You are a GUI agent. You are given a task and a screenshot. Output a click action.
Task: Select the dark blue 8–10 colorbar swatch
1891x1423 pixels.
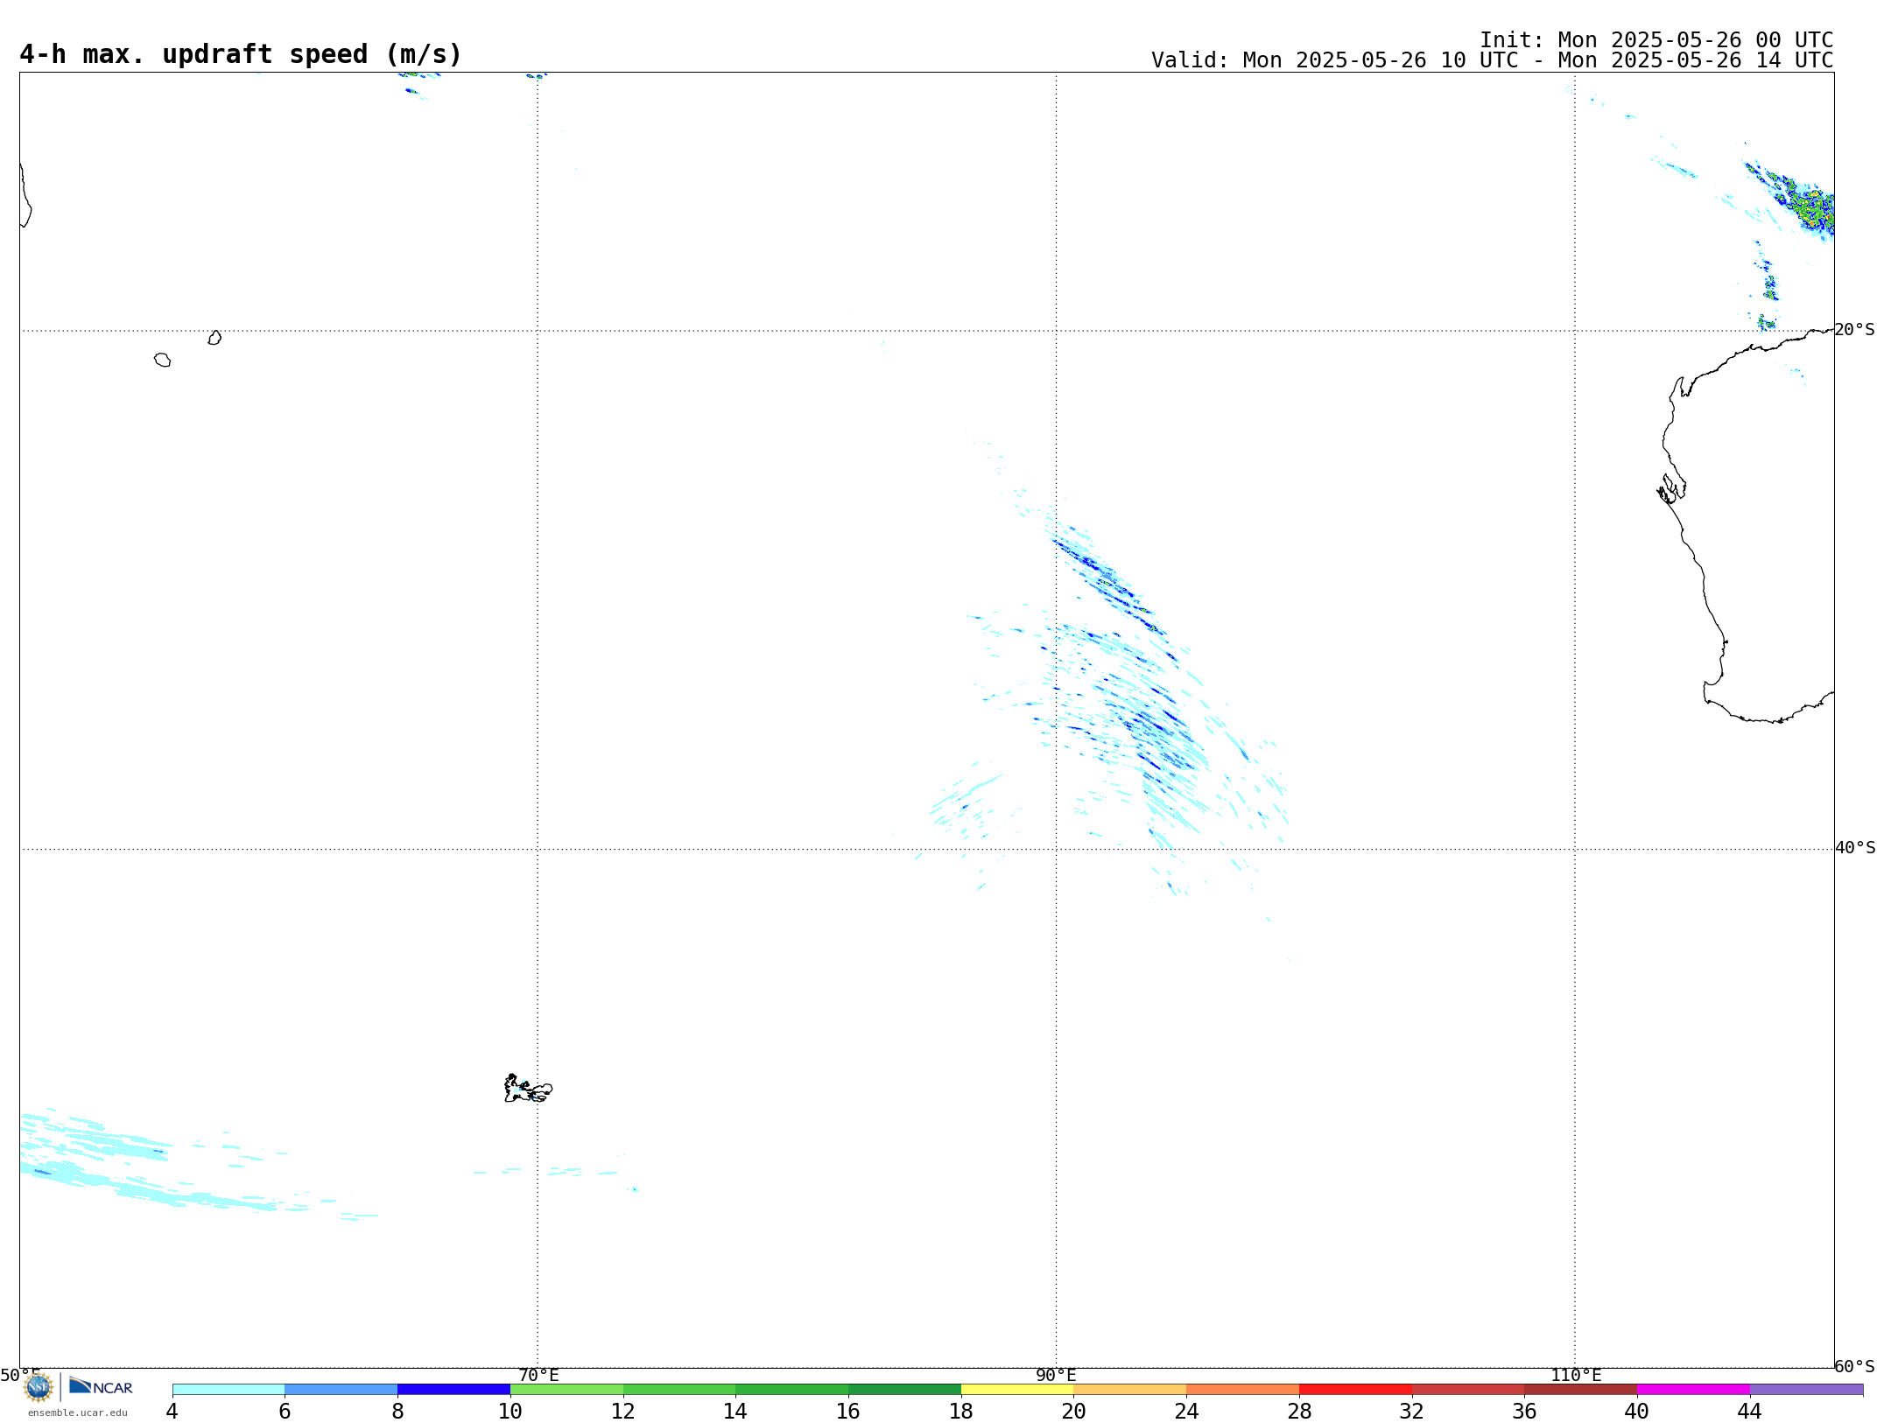(453, 1390)
